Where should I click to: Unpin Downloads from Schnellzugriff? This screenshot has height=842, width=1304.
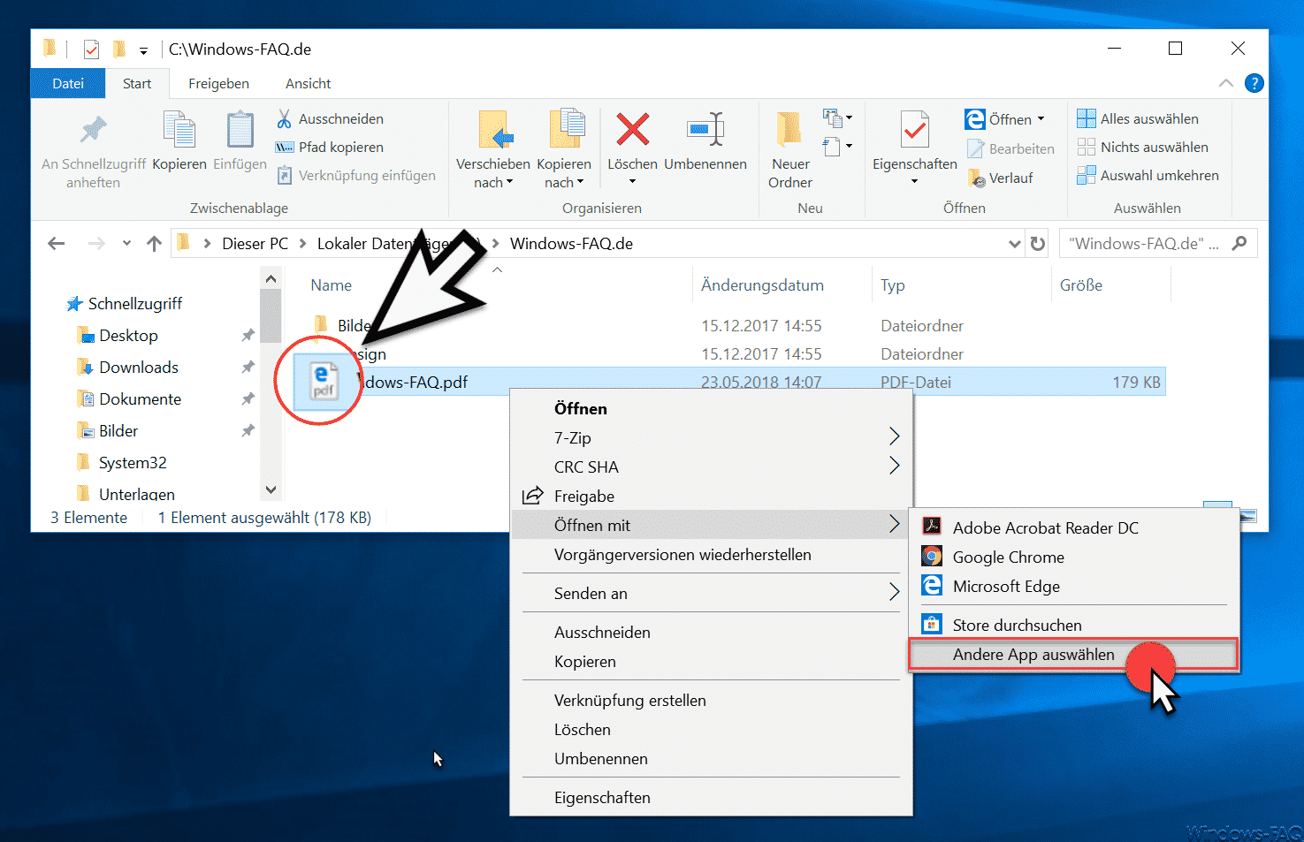click(247, 367)
